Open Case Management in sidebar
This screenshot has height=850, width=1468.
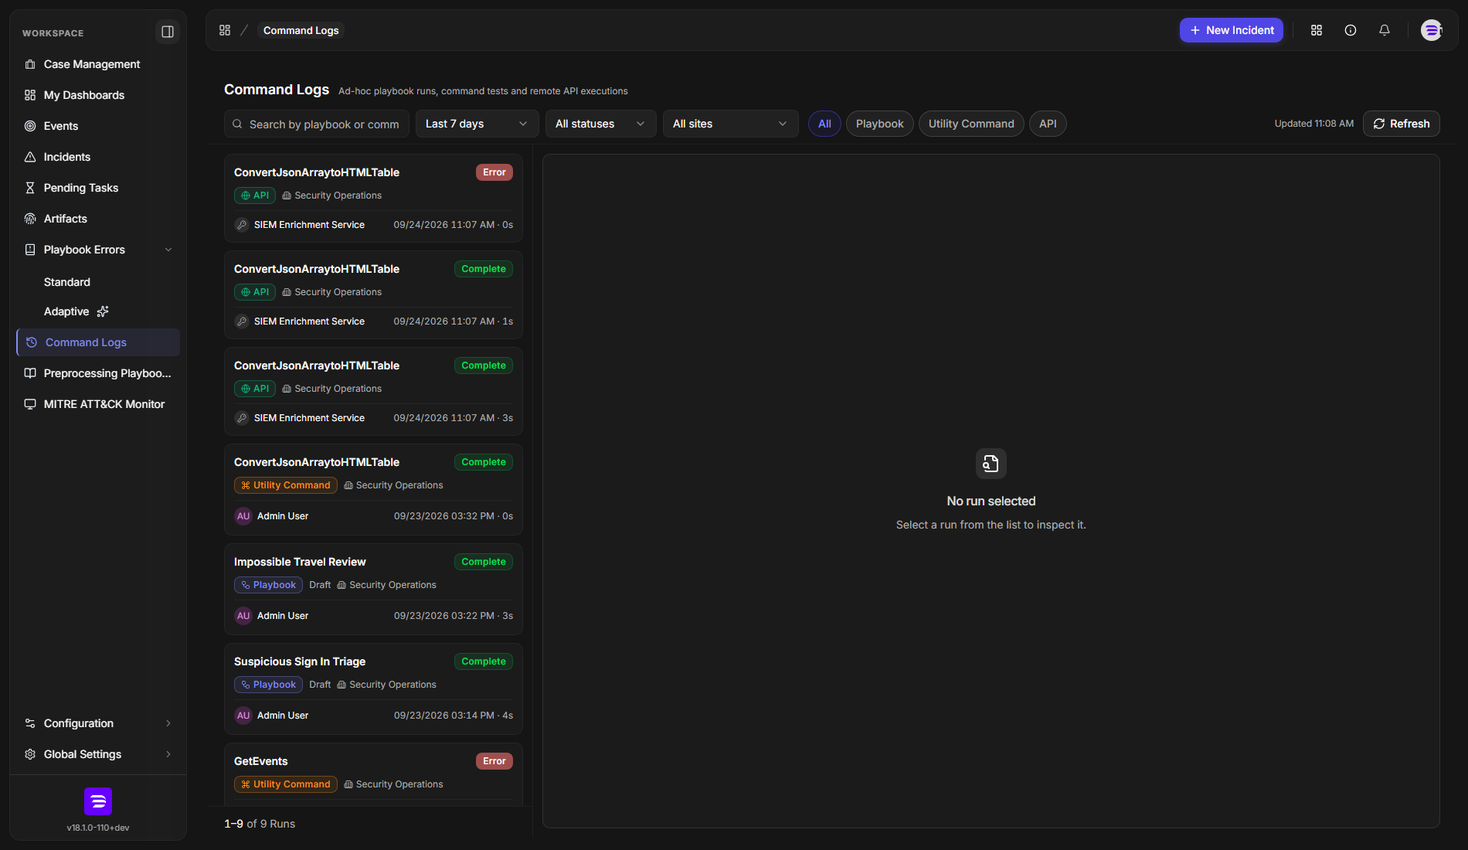coord(98,64)
